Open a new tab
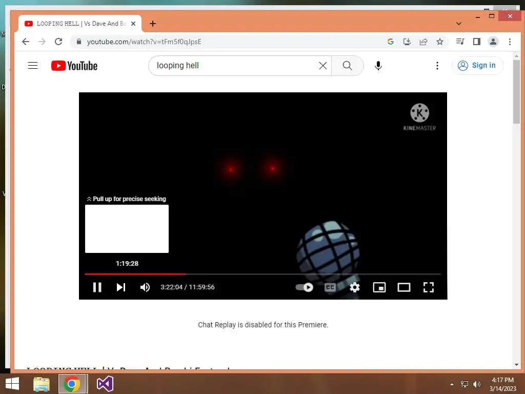 click(153, 24)
